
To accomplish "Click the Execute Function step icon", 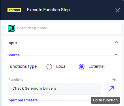I will [x=11, y=28].
